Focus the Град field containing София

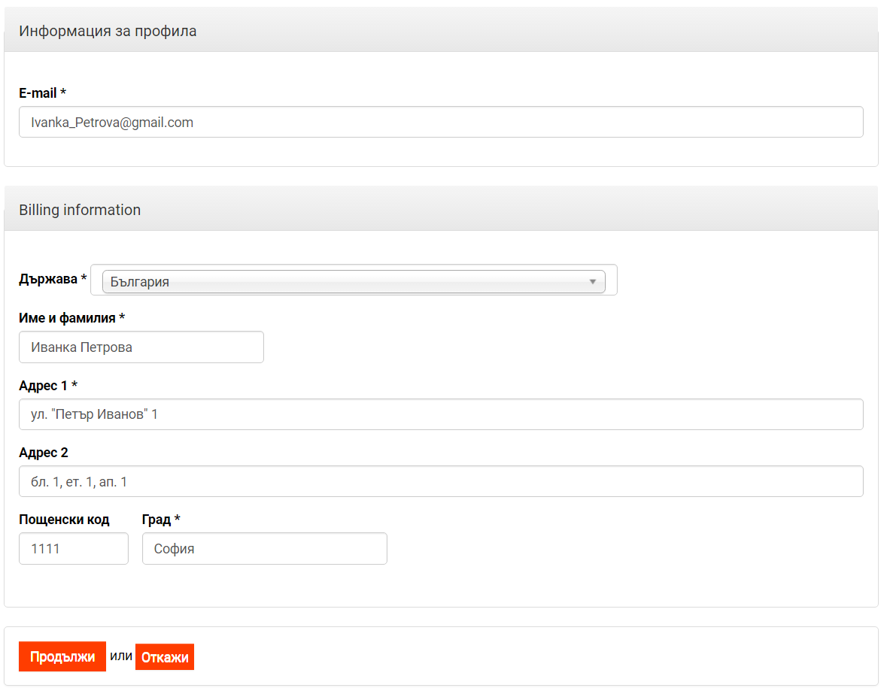point(265,549)
